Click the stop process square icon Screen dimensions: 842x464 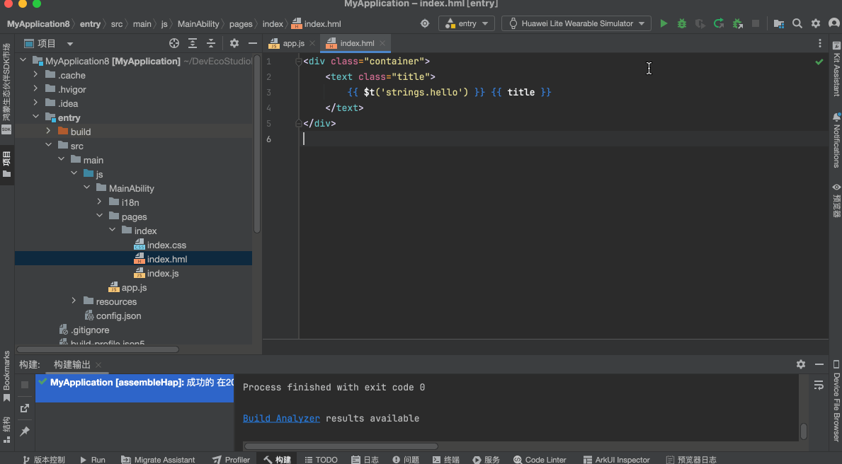756,23
